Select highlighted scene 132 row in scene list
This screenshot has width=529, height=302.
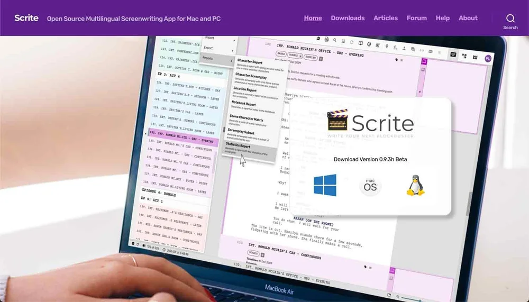pyautogui.click(x=183, y=138)
